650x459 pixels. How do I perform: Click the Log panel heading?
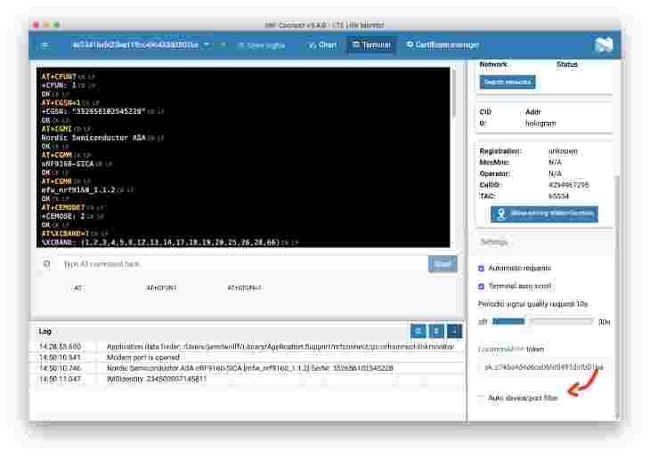(x=45, y=331)
